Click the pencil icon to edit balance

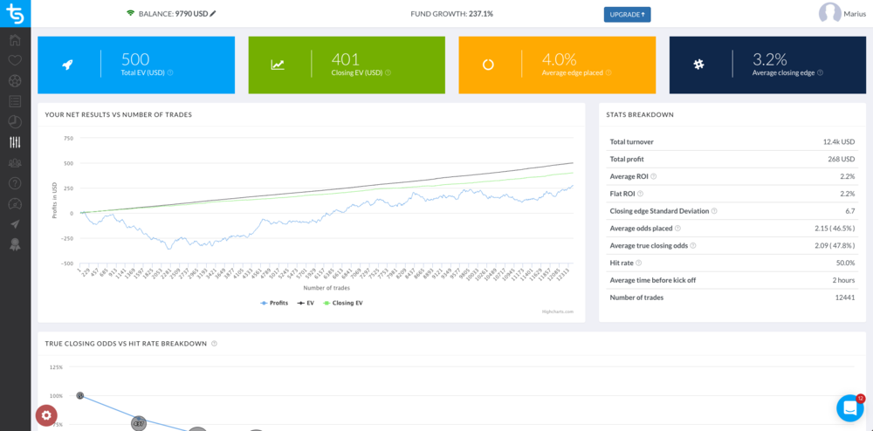[x=213, y=13]
